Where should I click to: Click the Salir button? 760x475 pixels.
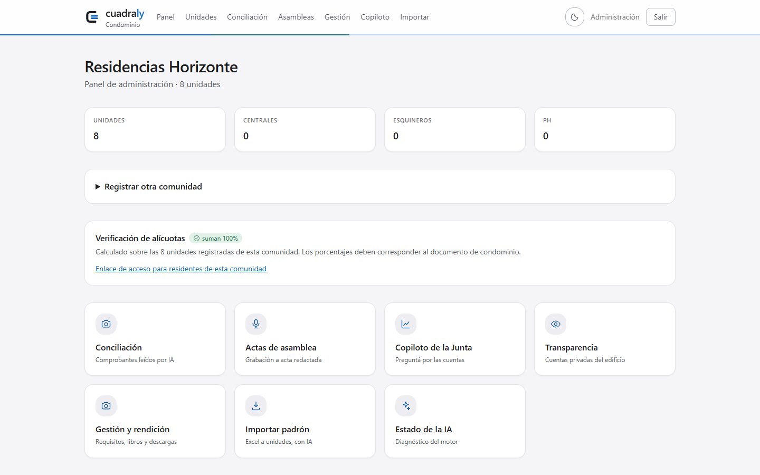click(x=660, y=17)
